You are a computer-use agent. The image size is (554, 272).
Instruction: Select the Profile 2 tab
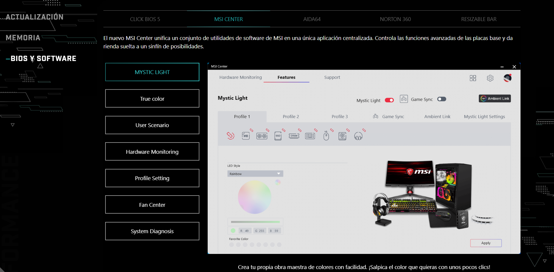pyautogui.click(x=291, y=117)
